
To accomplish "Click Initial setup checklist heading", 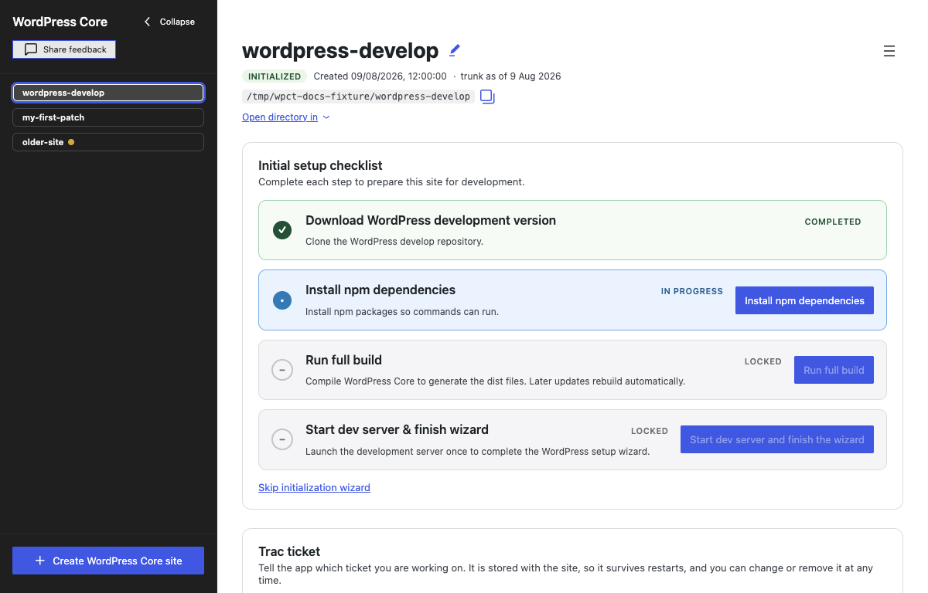I will 320,165.
